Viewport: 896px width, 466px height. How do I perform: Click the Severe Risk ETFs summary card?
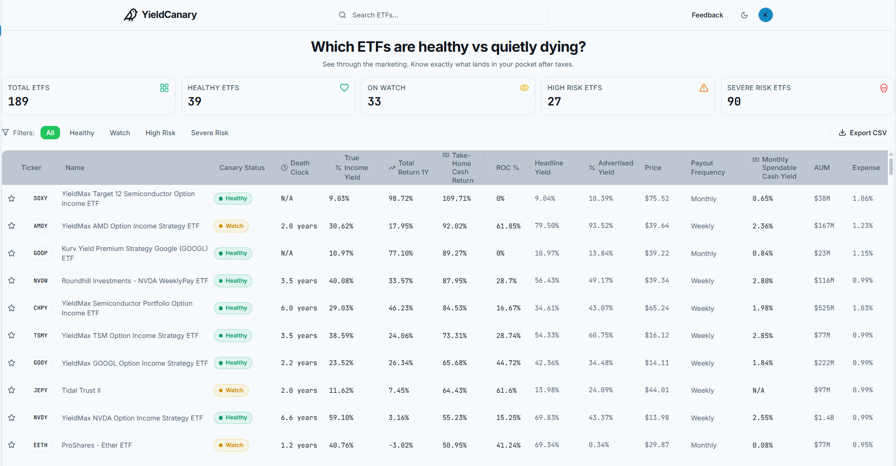point(807,96)
